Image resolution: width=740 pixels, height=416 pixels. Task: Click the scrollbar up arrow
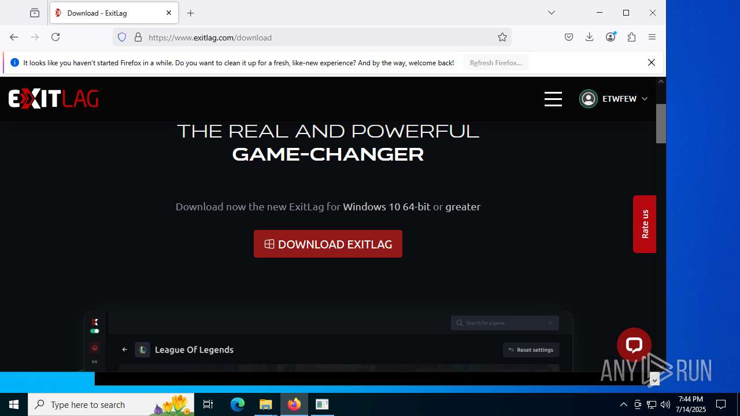tap(661, 81)
